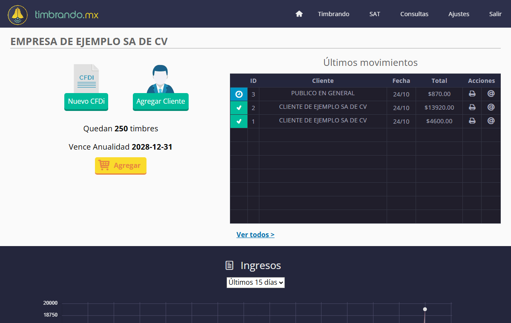Click the timbrando.mx brand text
Viewport: 511px width, 323px height.
(x=66, y=15)
